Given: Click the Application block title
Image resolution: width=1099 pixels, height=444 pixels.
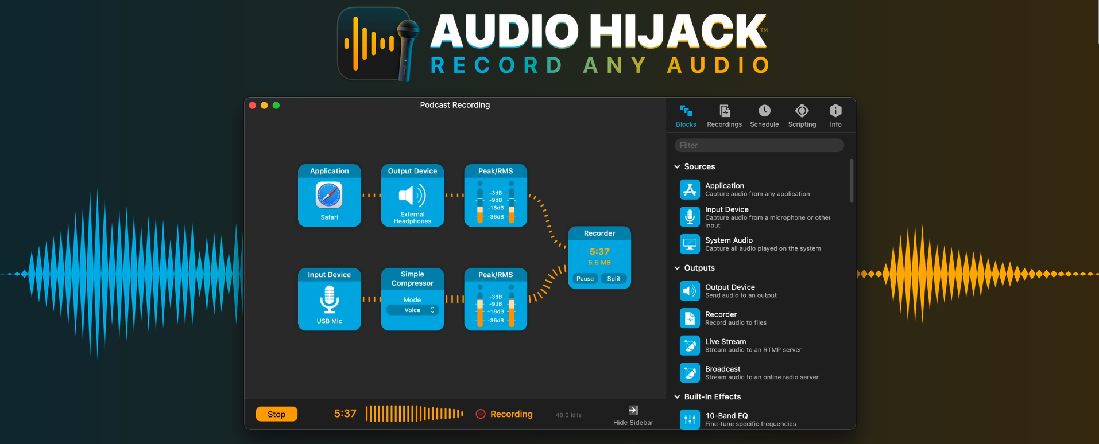Looking at the screenshot, I should click(329, 171).
